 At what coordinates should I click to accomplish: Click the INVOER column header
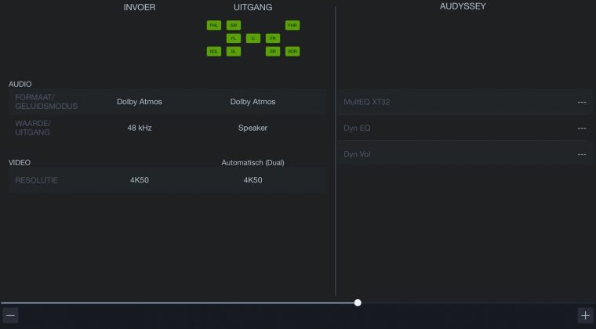pos(140,7)
